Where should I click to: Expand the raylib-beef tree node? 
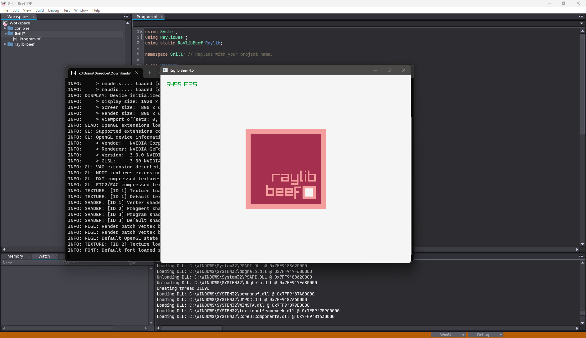(5, 44)
